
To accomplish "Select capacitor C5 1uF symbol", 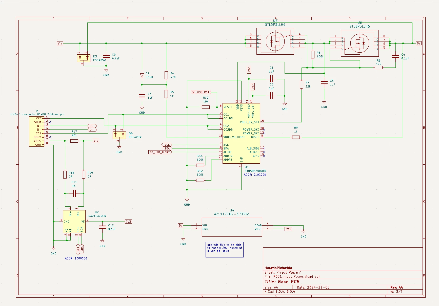I will pyautogui.click(x=324, y=83).
